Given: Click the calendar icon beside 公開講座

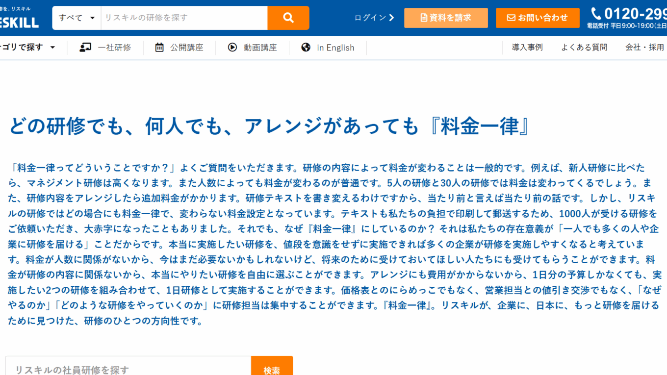Looking at the screenshot, I should tap(159, 48).
